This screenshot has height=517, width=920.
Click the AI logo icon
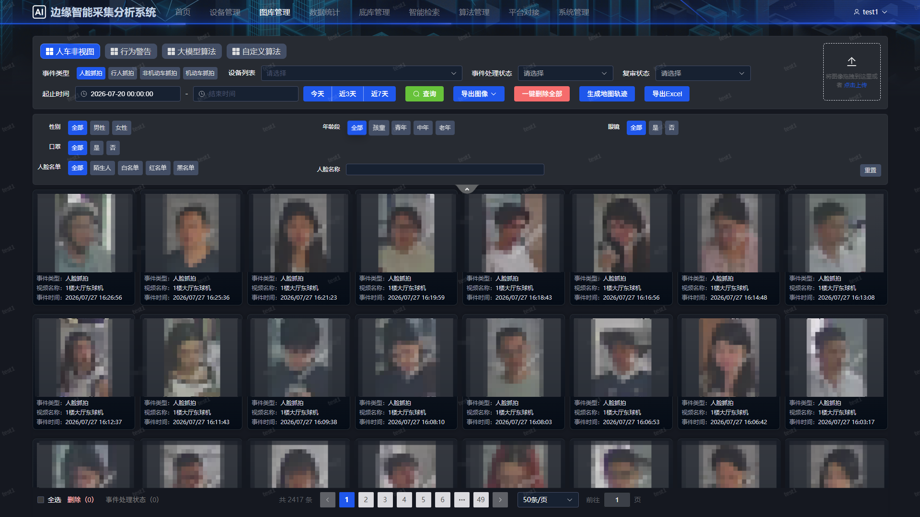(39, 12)
